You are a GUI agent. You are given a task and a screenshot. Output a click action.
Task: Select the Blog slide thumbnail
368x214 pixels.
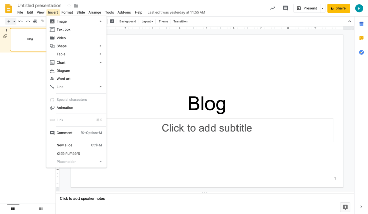point(30,39)
